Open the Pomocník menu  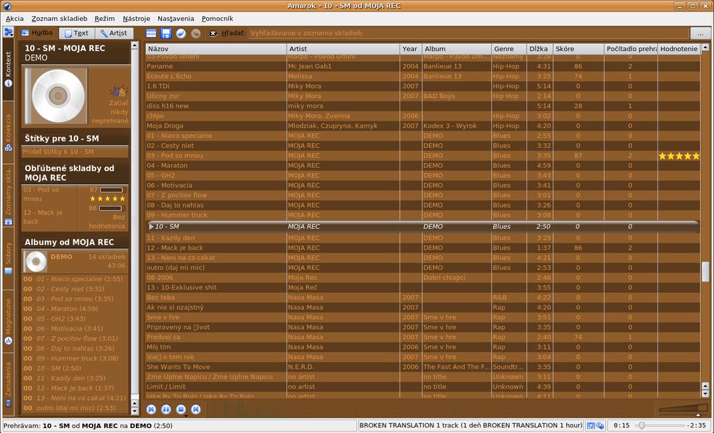pos(218,19)
